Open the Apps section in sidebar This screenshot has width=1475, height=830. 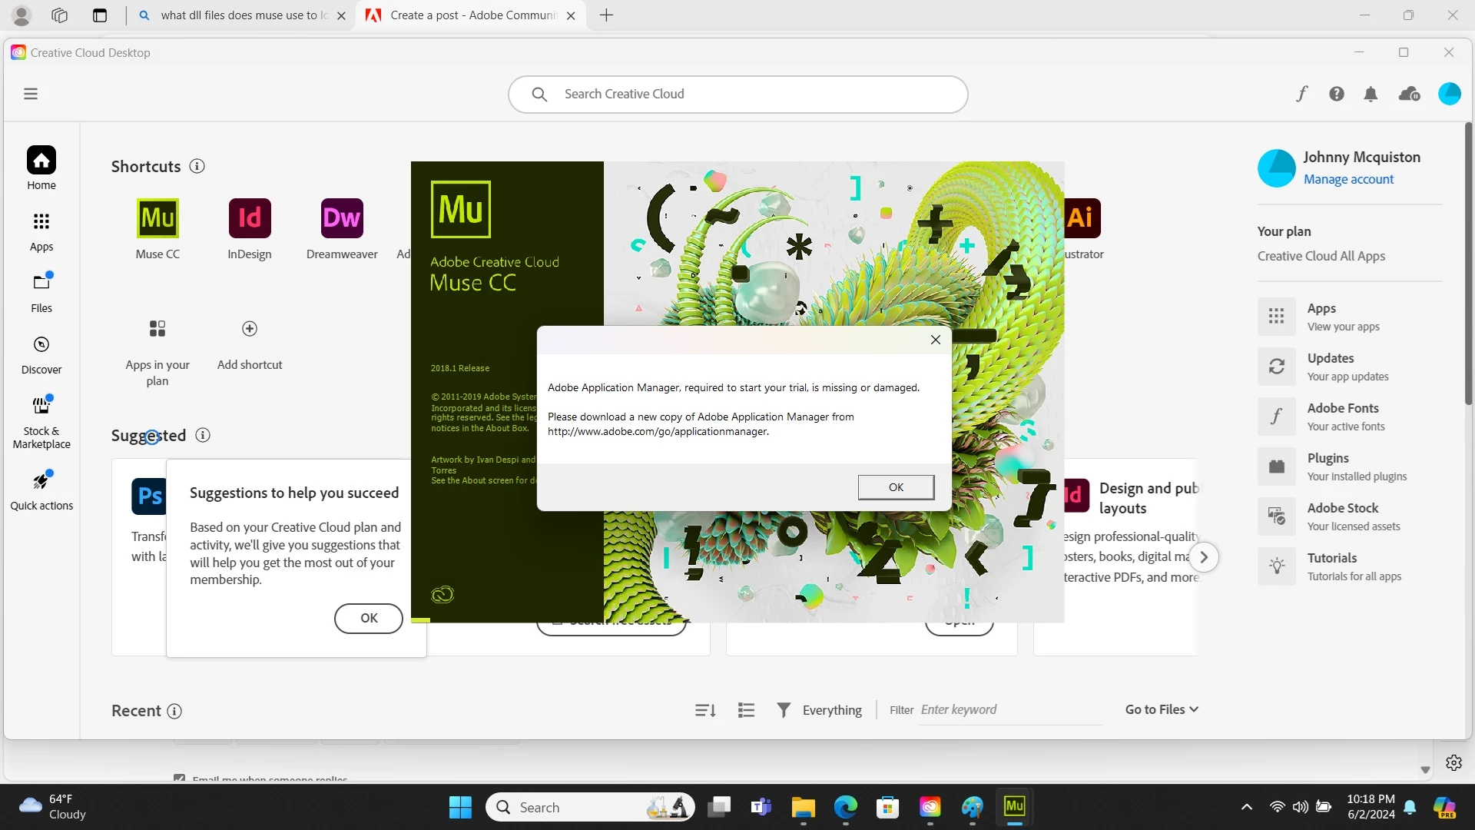coord(41,231)
